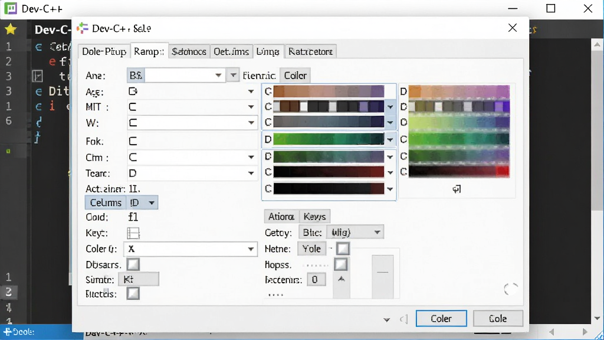Image resolution: width=604 pixels, height=340 pixels.
Task: Click the star icon in the editor toolbar
Action: click(x=11, y=29)
